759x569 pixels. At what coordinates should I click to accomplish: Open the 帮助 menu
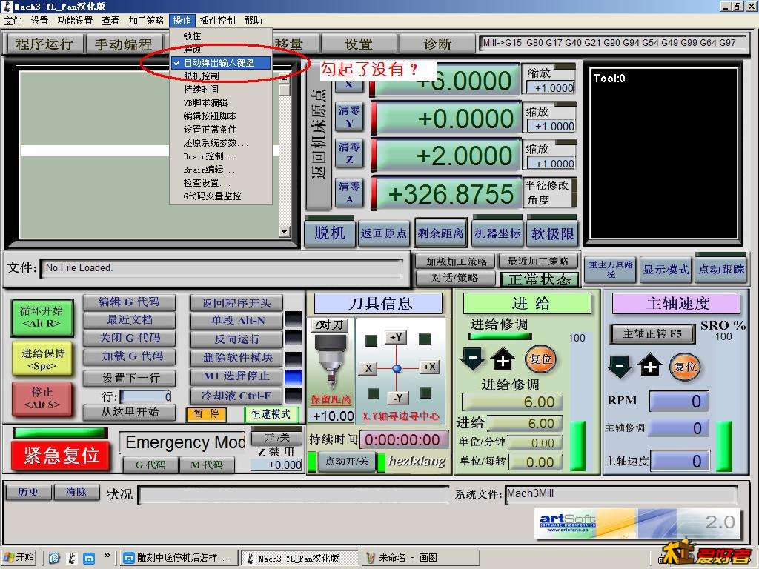click(253, 20)
